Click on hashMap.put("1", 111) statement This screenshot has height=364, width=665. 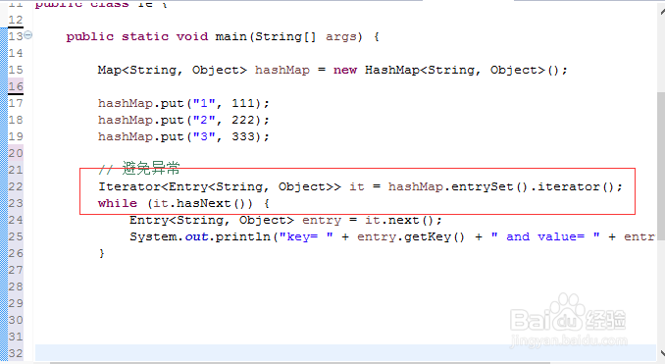click(183, 104)
